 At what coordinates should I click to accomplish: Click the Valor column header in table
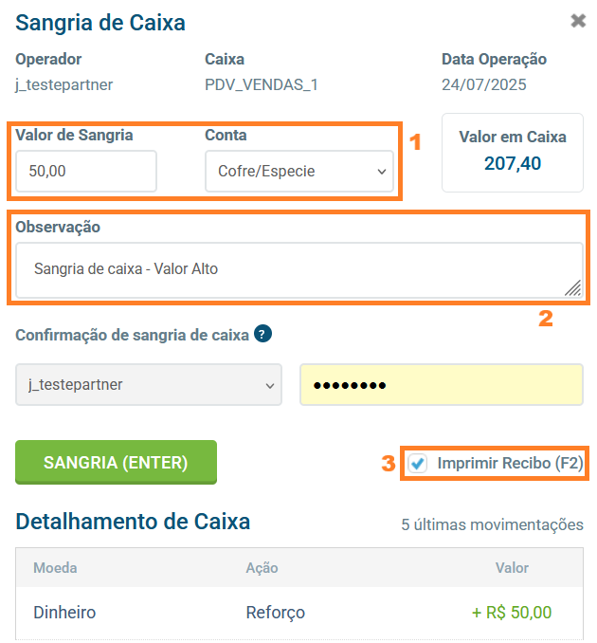[512, 568]
